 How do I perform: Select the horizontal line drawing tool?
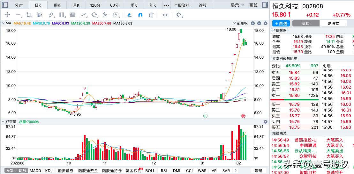(18, 15)
